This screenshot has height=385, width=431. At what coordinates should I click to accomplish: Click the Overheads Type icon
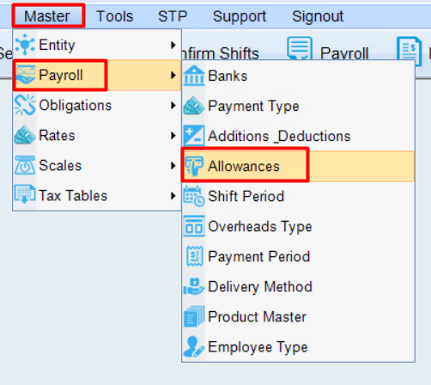click(194, 226)
